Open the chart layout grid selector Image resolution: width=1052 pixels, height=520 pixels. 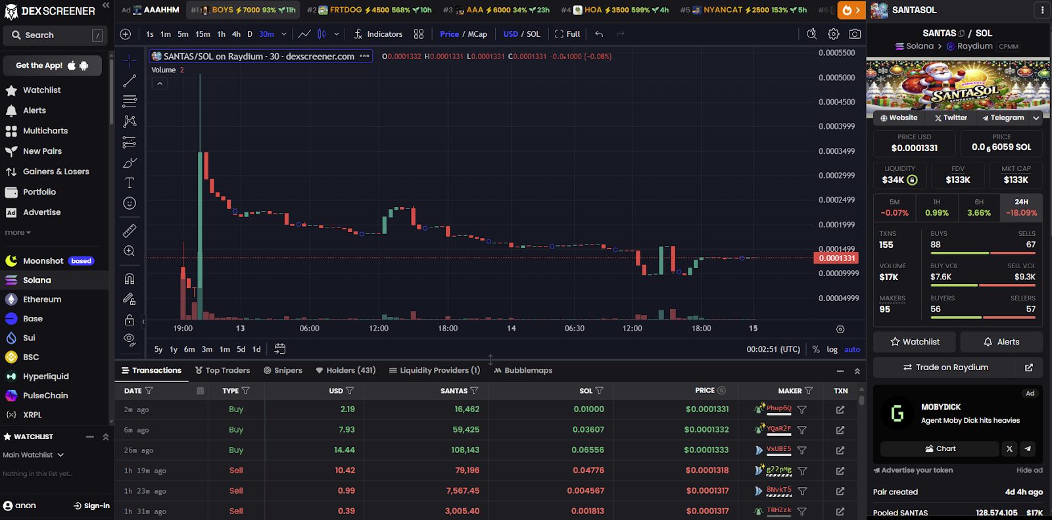click(419, 34)
